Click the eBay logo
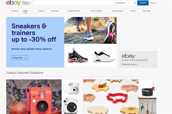 point(13,3)
